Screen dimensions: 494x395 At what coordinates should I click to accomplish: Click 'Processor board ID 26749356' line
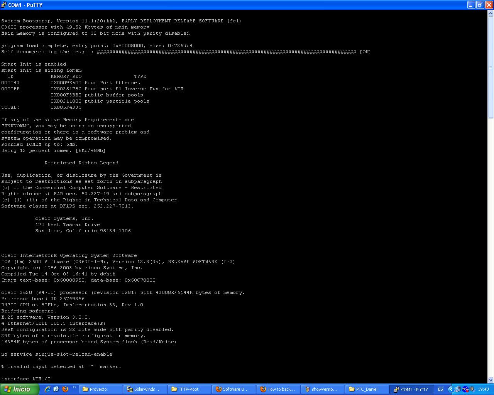click(43, 299)
